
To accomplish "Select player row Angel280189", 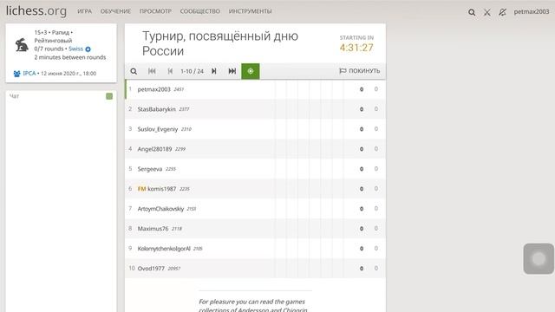I will [x=255, y=149].
